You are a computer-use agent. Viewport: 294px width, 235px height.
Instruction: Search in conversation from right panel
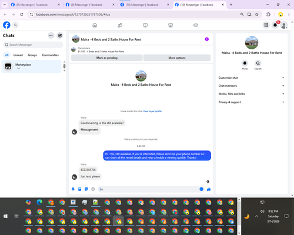coord(258,63)
